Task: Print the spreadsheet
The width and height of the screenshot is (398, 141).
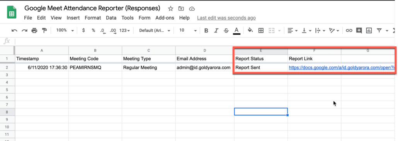Action: click(x=34, y=31)
